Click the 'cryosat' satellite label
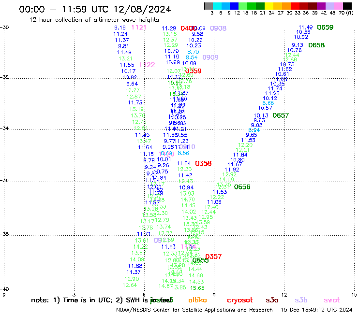 point(240,300)
